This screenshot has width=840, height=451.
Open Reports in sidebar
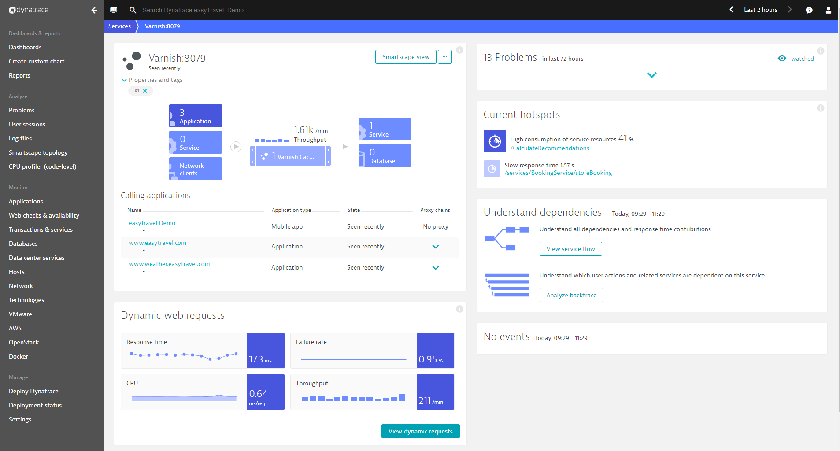[x=19, y=75]
